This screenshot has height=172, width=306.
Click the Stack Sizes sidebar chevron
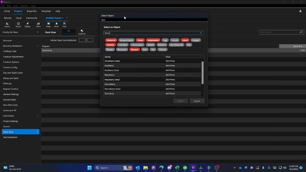tap(37, 132)
